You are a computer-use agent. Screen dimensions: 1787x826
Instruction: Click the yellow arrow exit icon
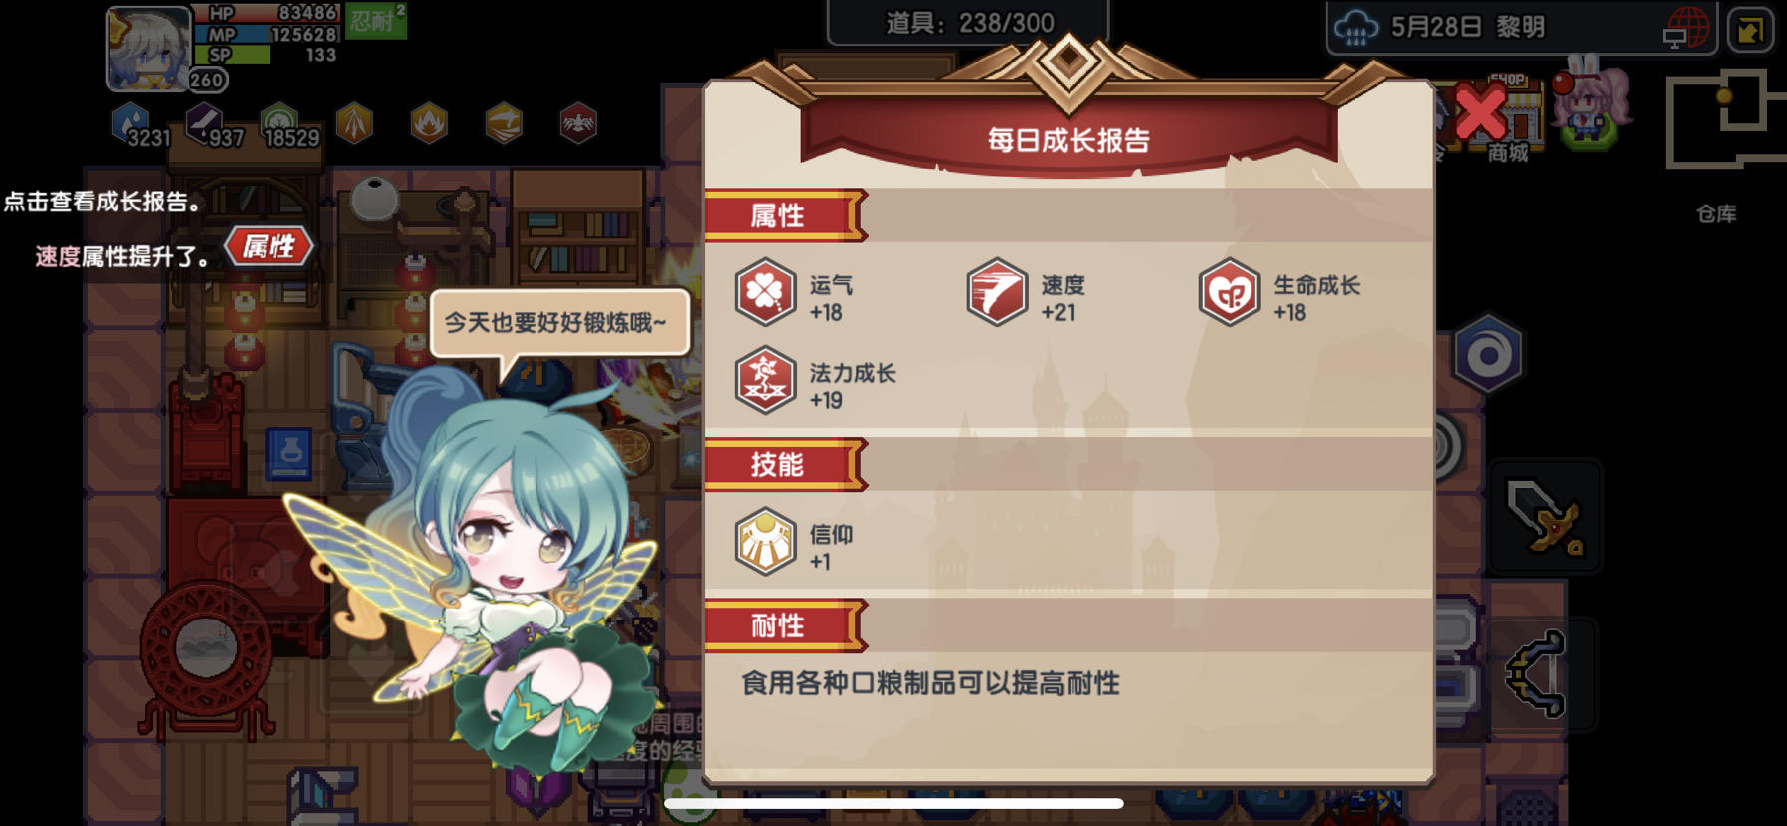(1750, 28)
